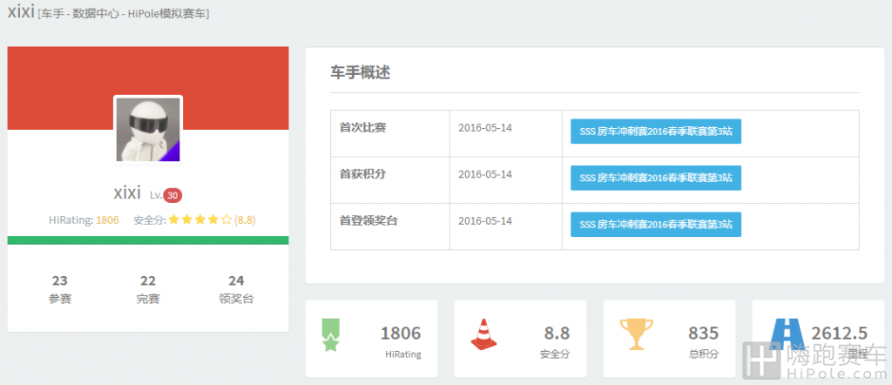Select the 首获积分 date 2016-05-14

484,174
